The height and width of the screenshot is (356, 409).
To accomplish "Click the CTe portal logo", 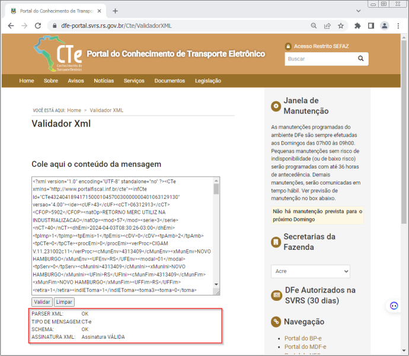I will tap(58, 53).
